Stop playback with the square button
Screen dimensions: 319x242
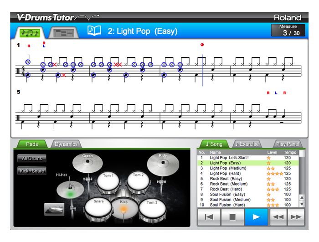click(232, 217)
